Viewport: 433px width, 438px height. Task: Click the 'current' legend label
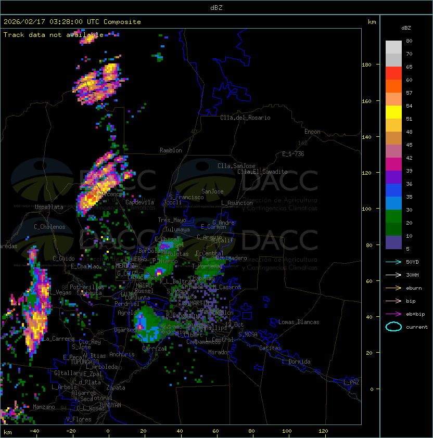tap(417, 327)
